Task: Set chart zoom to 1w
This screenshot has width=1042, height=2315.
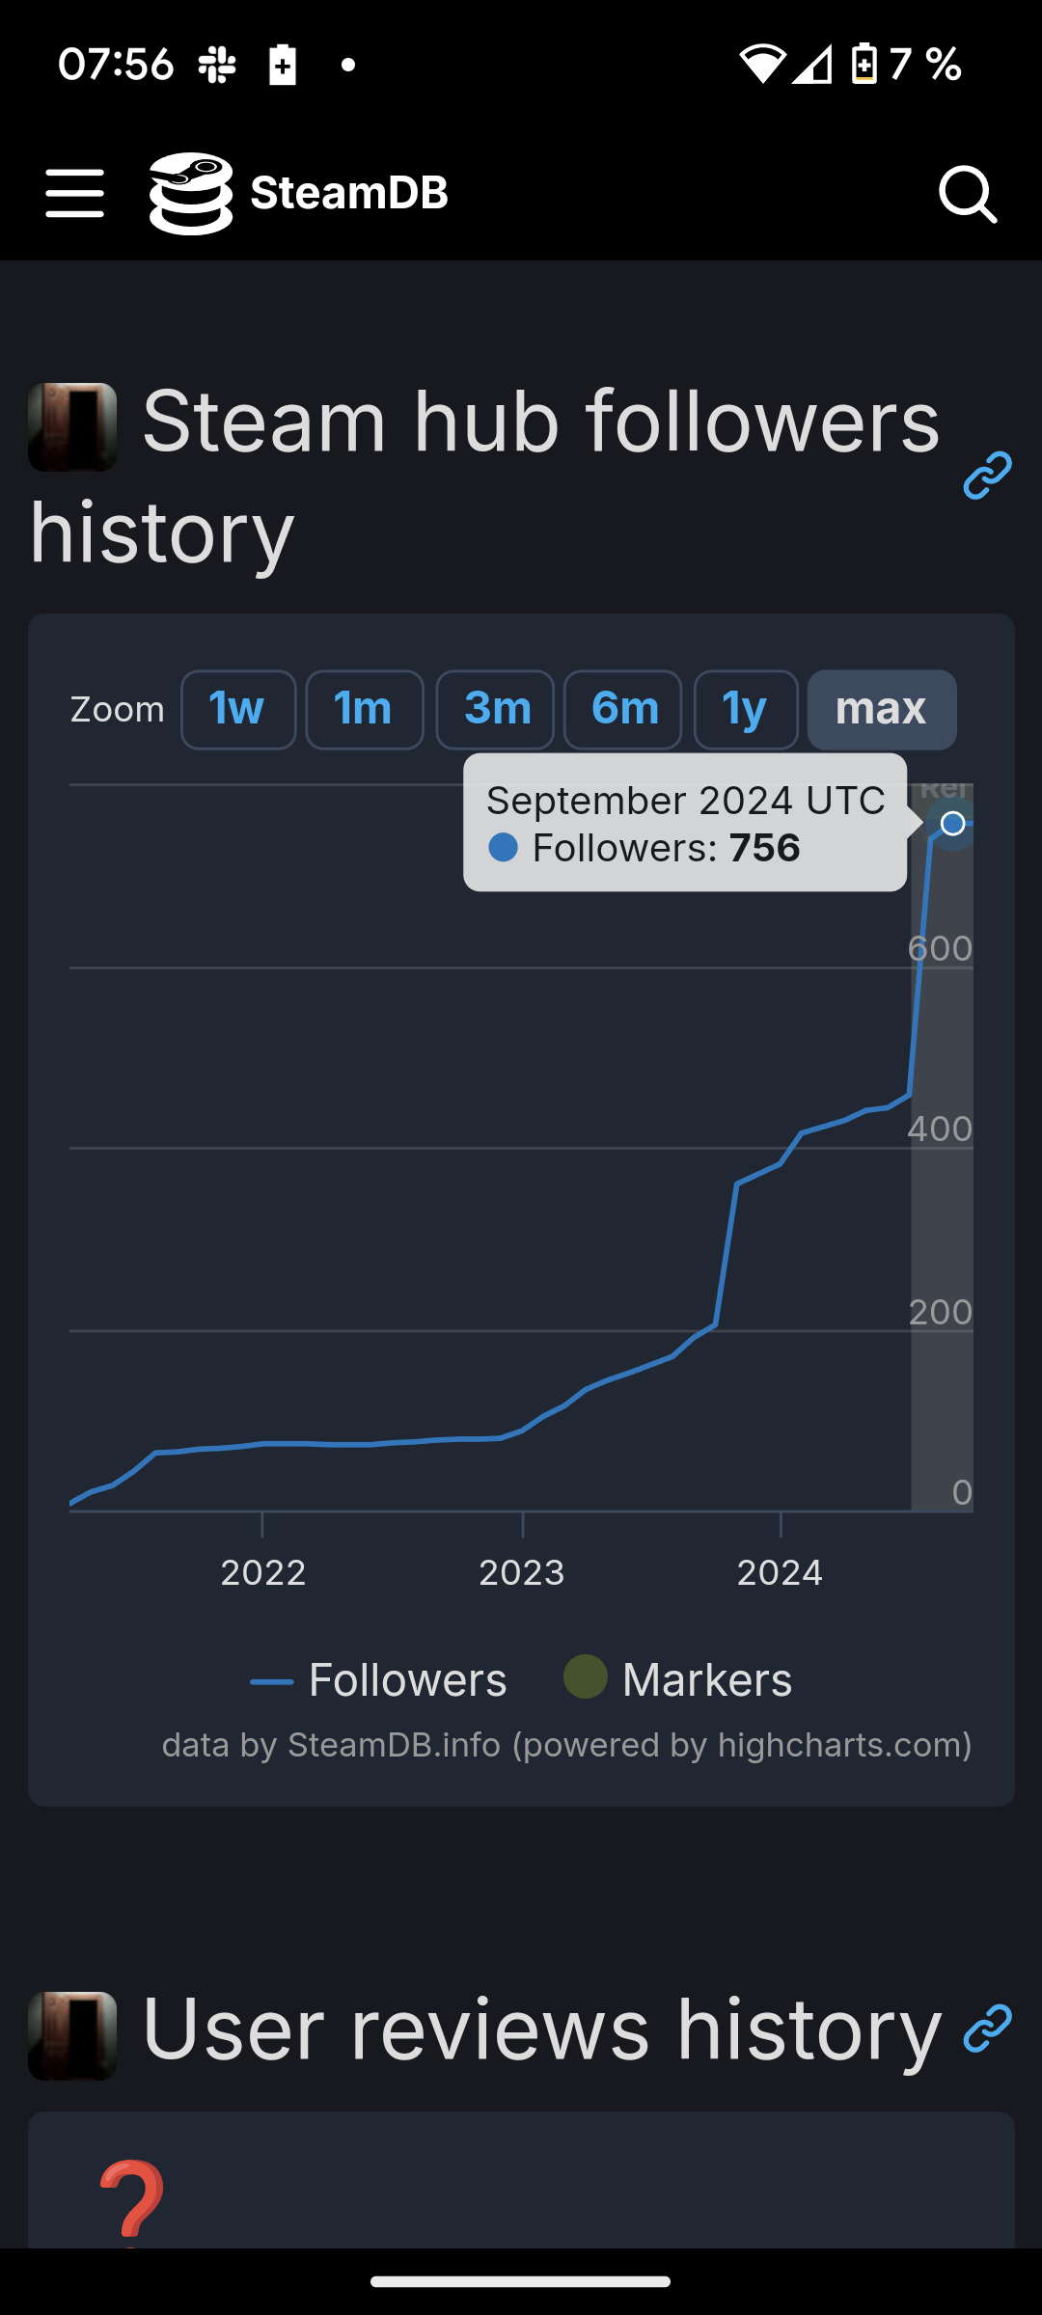Action: 237,710
